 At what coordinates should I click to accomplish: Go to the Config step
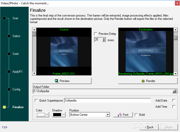16,89
